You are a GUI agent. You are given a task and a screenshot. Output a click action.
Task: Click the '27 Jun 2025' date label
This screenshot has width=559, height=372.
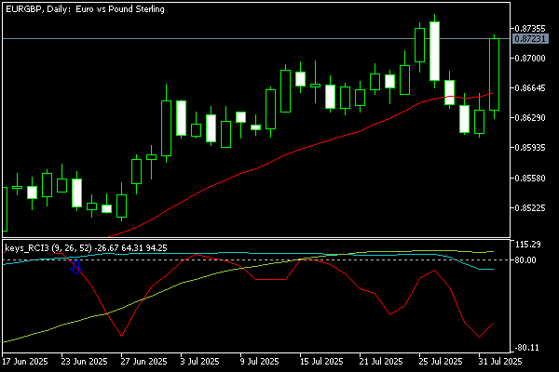(x=143, y=362)
